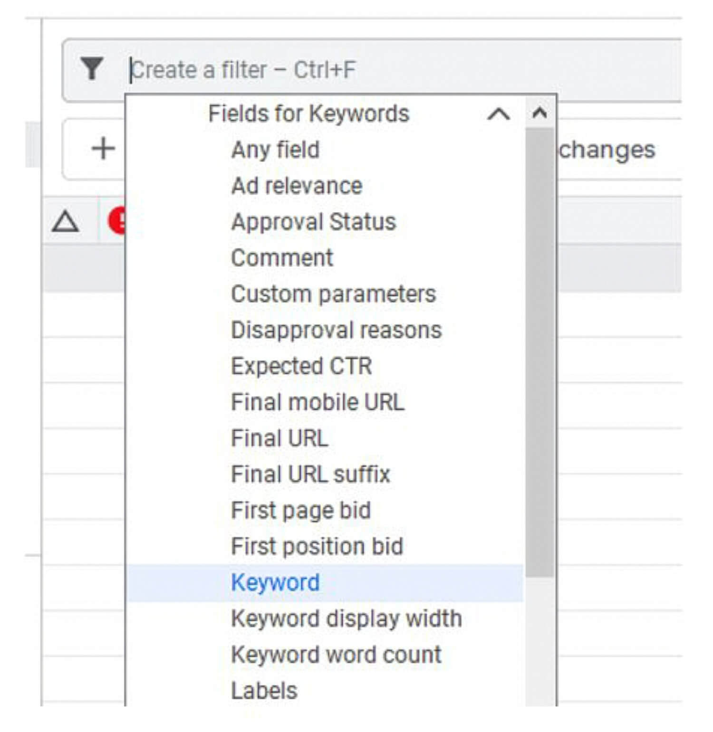The image size is (713, 732).
Task: Click the scrollbar up arrow
Action: point(540,114)
